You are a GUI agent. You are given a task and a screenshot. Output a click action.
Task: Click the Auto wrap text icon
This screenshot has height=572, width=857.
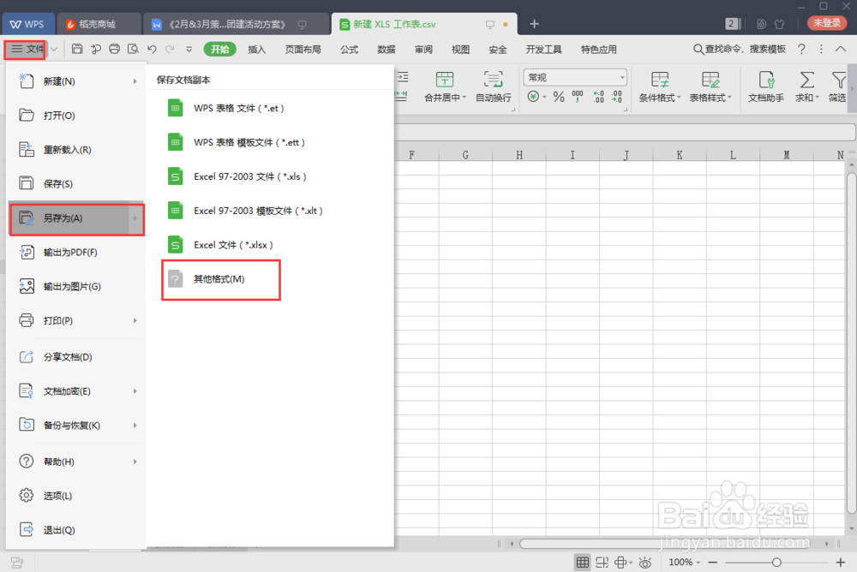493,80
